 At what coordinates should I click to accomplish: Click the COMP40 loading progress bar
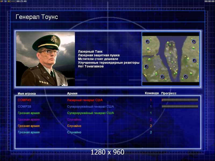click(180, 100)
